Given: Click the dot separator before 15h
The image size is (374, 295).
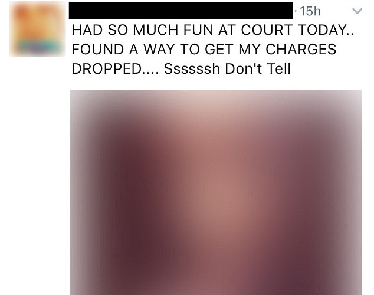Looking at the screenshot, I should coord(296,11).
